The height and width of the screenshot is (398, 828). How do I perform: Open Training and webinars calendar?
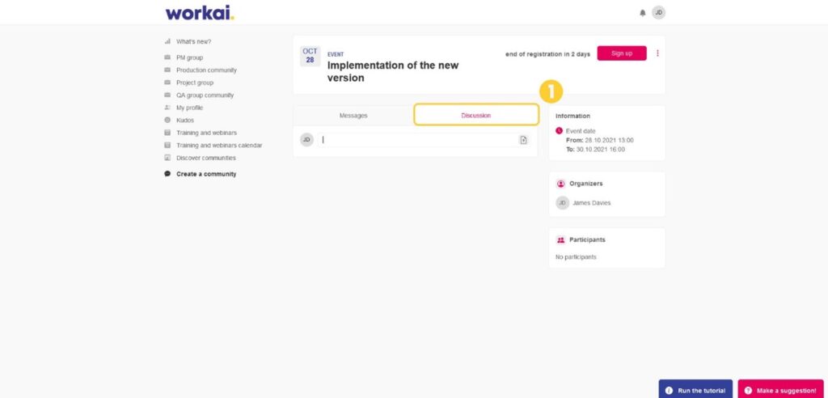tap(219, 146)
